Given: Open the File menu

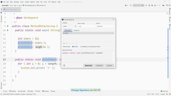Looking at the screenshot, I should pyautogui.click(x=4, y=2).
